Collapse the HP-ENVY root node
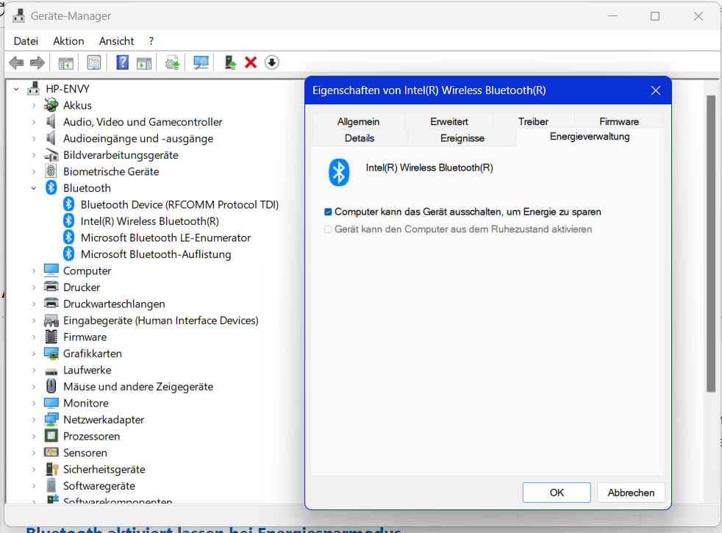 click(17, 89)
